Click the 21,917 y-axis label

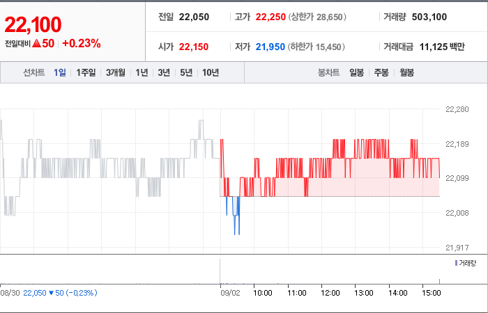457,248
